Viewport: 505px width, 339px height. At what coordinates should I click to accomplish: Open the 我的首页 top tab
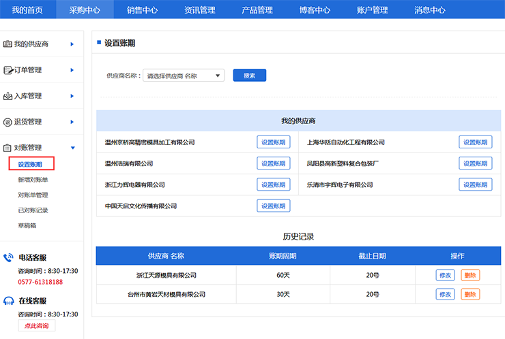click(27, 10)
